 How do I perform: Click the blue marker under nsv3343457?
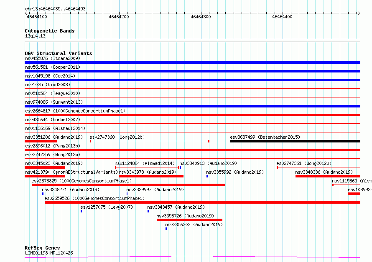148,211
